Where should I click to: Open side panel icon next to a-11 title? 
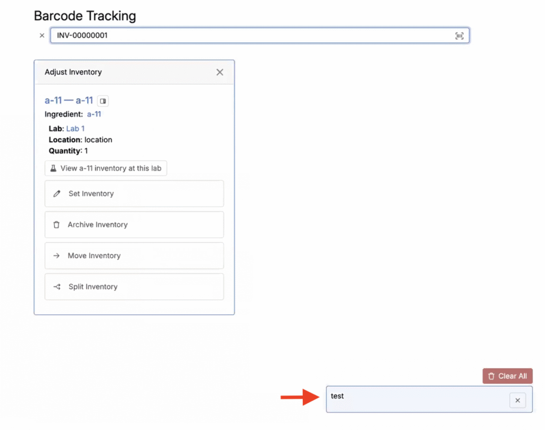(103, 101)
